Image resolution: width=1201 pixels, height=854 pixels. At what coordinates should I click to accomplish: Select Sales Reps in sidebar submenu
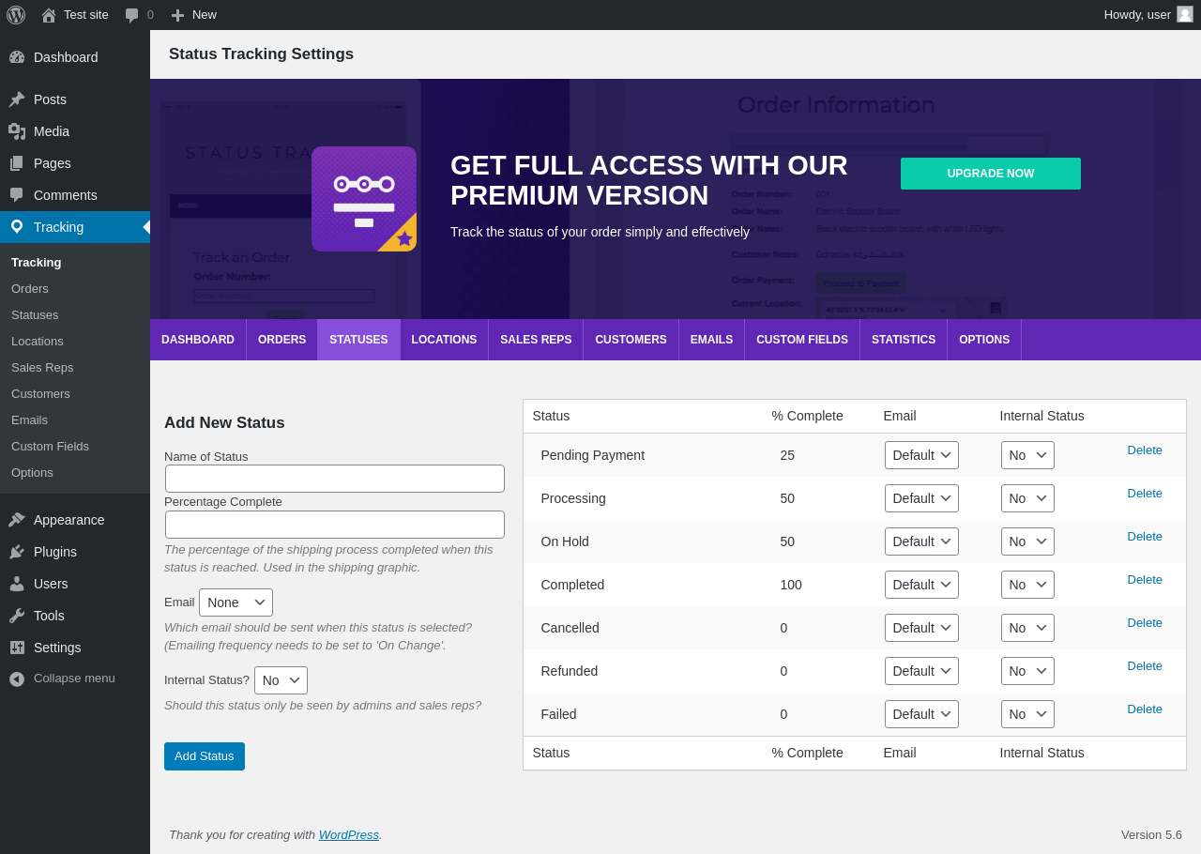point(42,368)
